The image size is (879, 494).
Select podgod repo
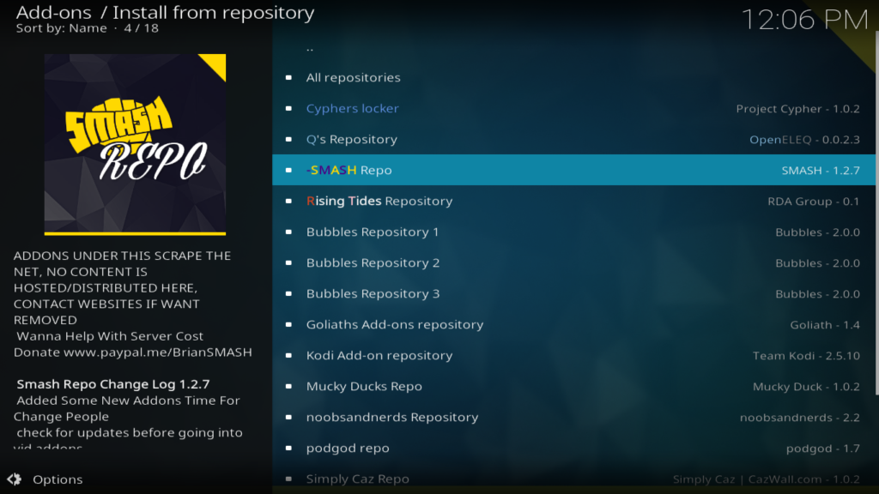click(x=573, y=448)
